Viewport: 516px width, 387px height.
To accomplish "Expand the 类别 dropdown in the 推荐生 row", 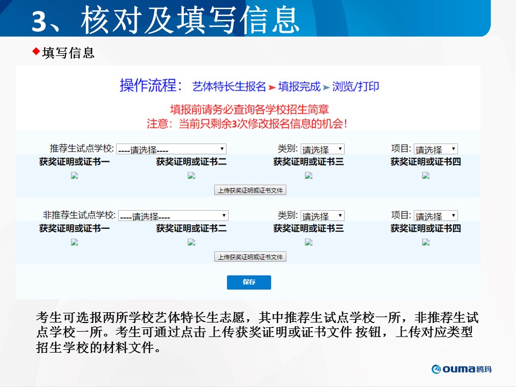I will tap(322, 149).
